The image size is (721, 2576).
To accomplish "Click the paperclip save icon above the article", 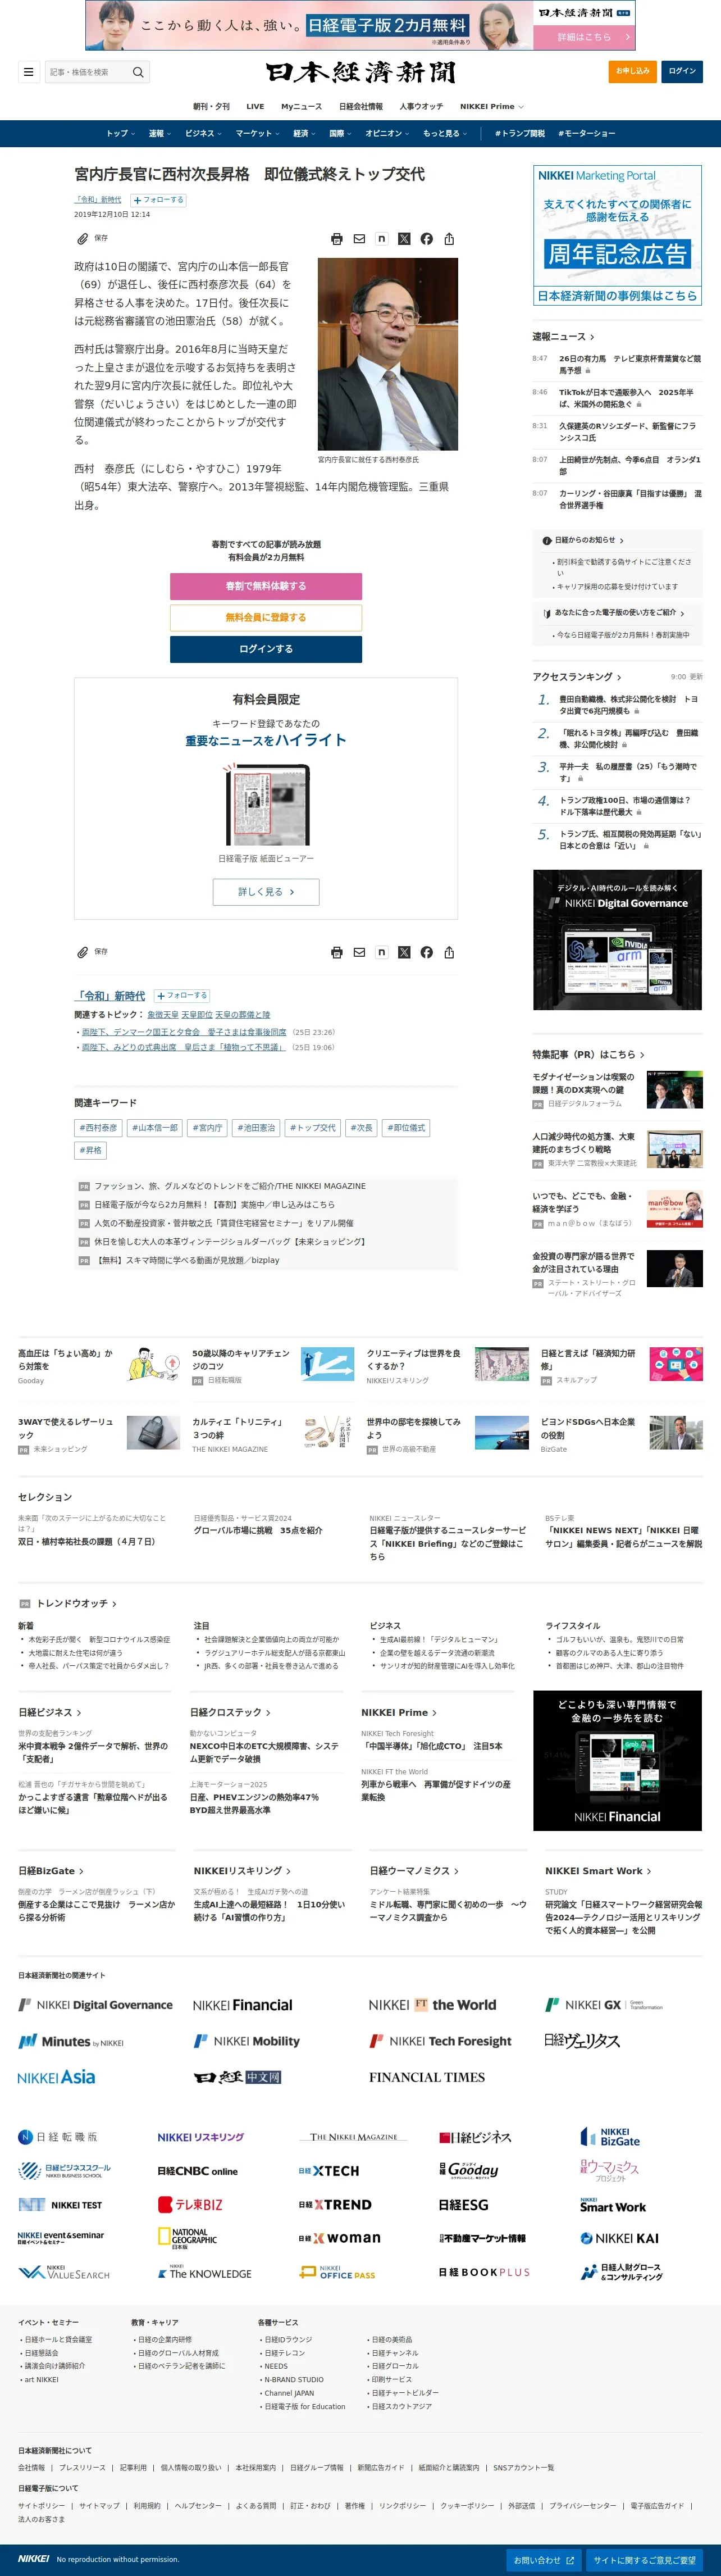I will coord(83,239).
